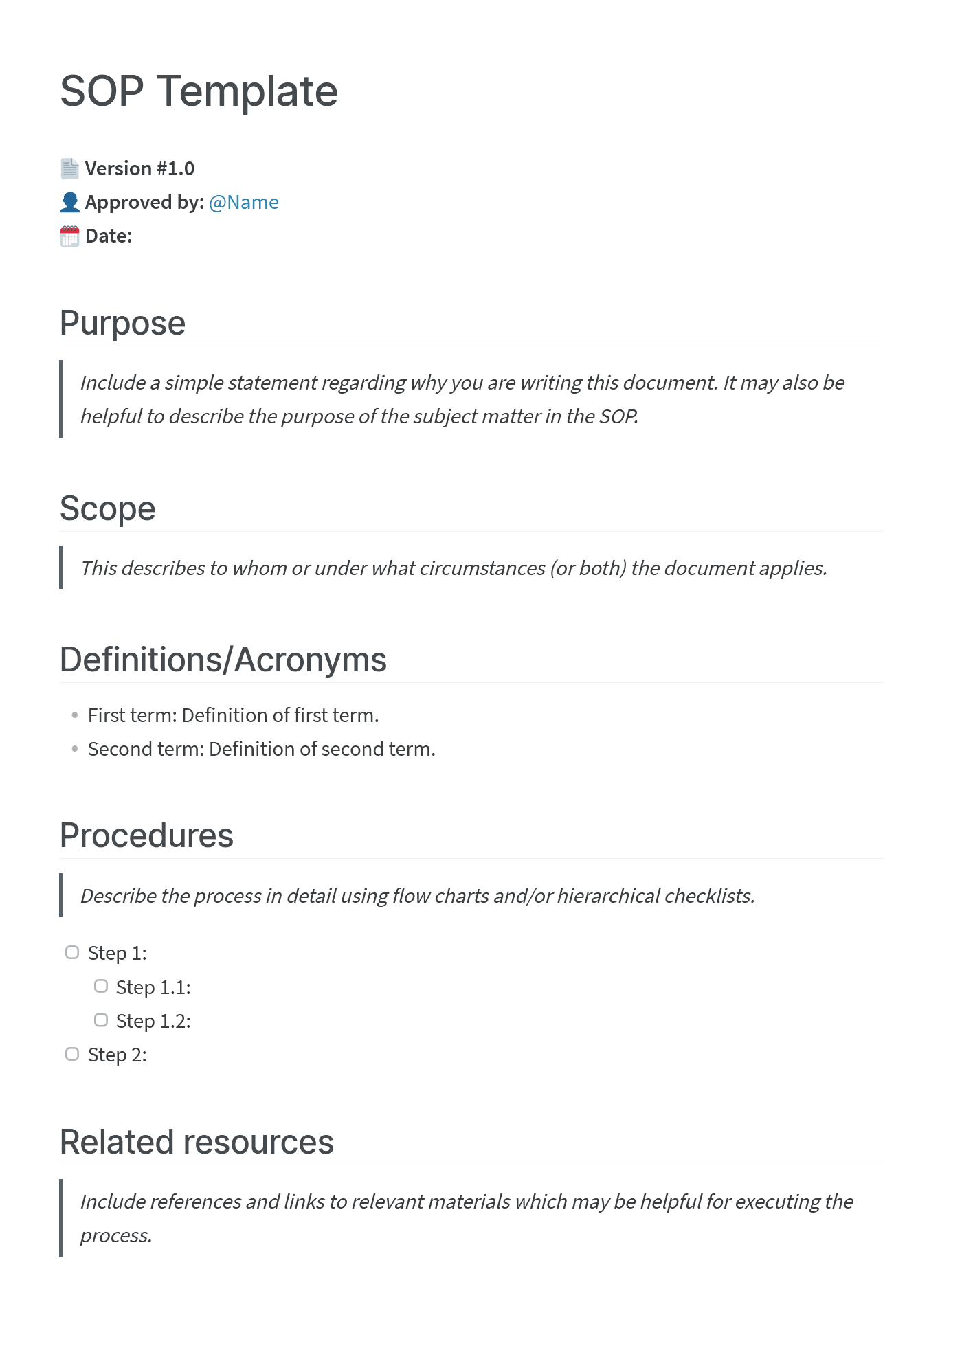Select the Related resources heading
The height and width of the screenshot is (1348, 962).
197,1142
